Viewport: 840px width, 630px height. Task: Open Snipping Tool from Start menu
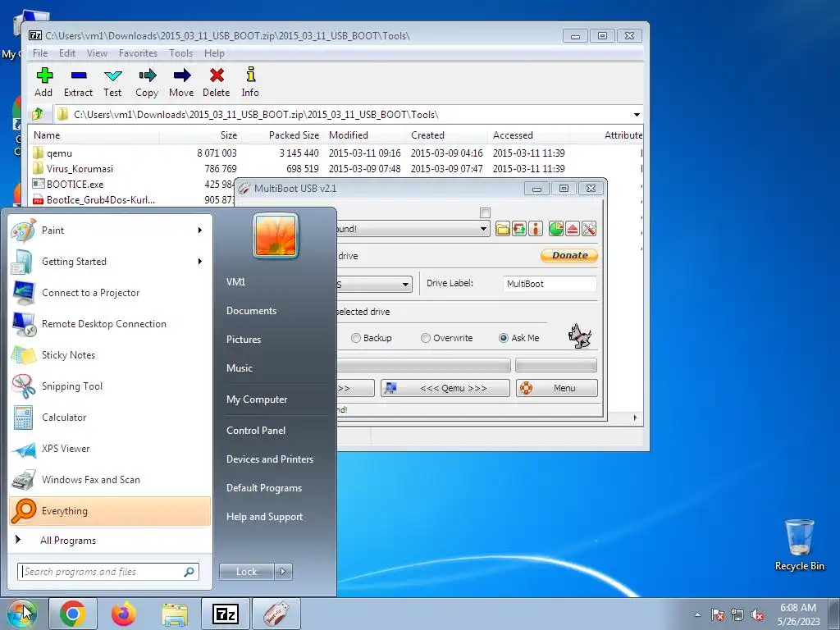[110, 386]
